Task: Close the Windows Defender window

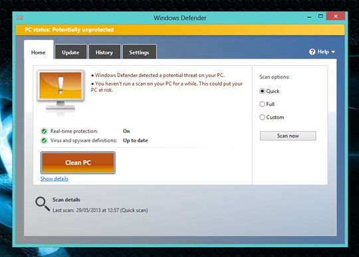Action: (x=336, y=16)
